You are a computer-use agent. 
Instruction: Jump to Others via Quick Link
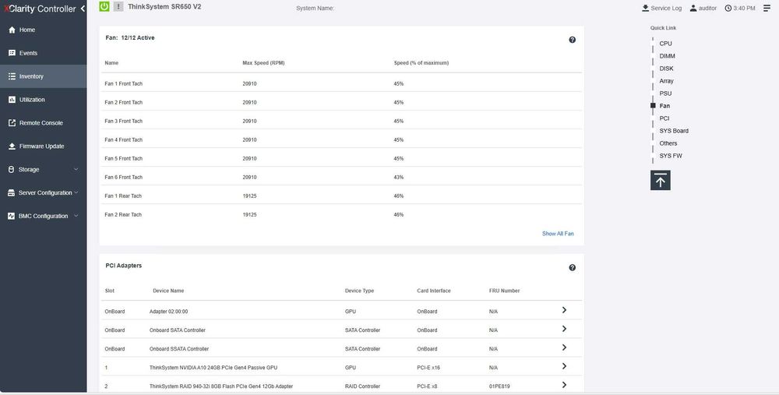pos(668,143)
